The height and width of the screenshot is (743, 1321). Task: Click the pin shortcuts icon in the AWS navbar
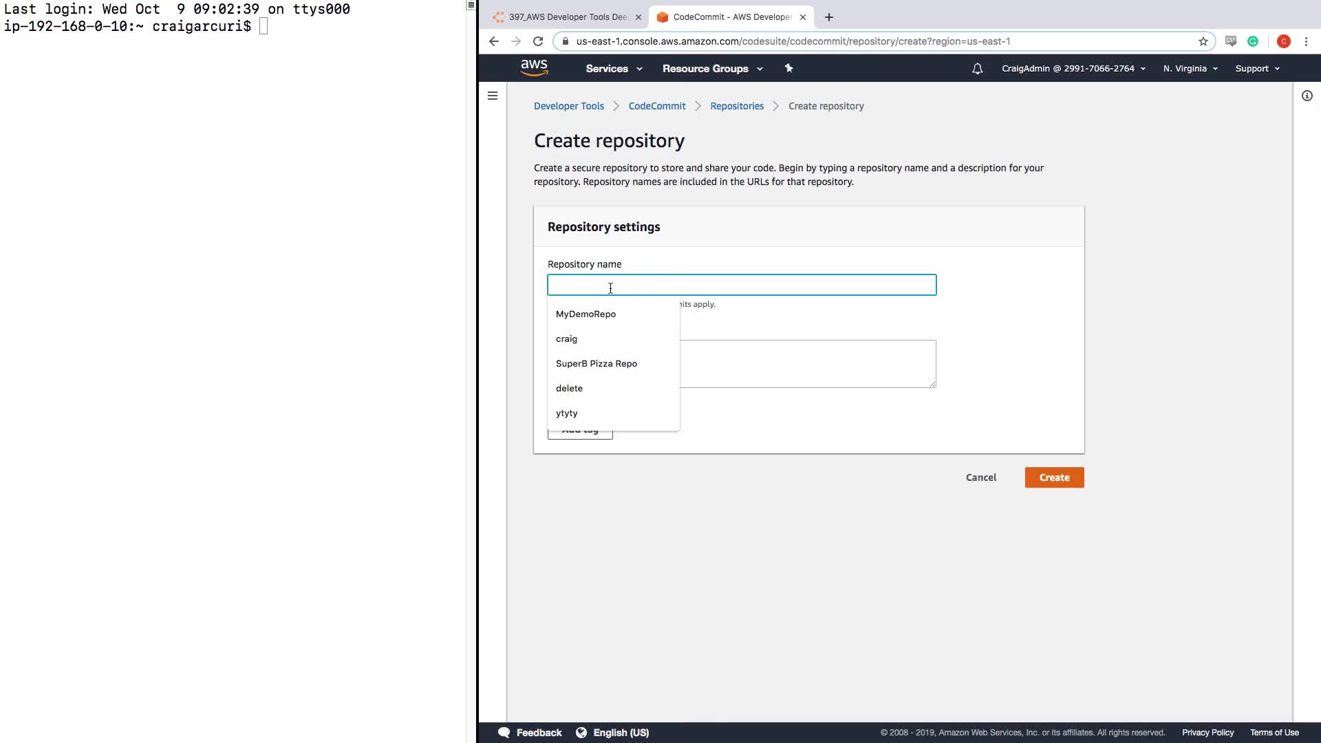(789, 68)
